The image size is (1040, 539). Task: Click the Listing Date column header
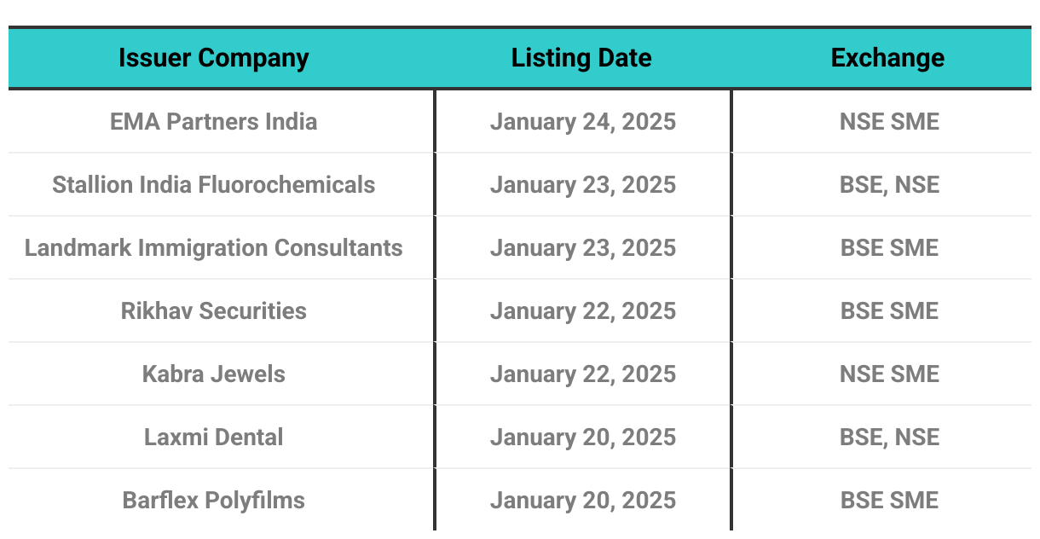(581, 58)
